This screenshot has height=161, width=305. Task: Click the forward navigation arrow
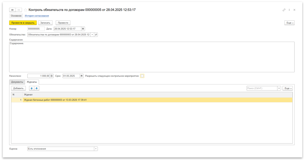click(x=19, y=10)
